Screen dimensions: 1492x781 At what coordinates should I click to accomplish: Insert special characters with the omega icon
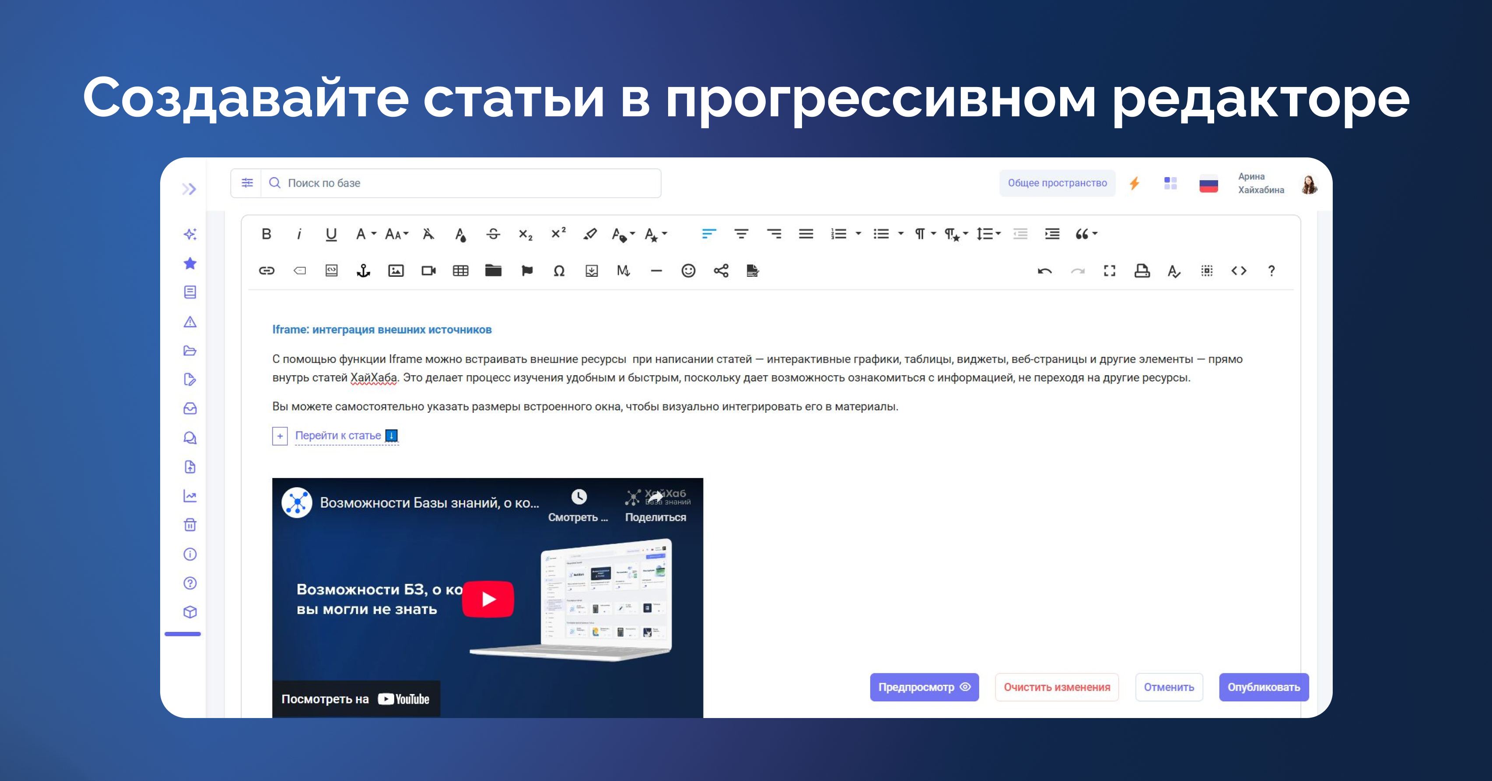[559, 270]
